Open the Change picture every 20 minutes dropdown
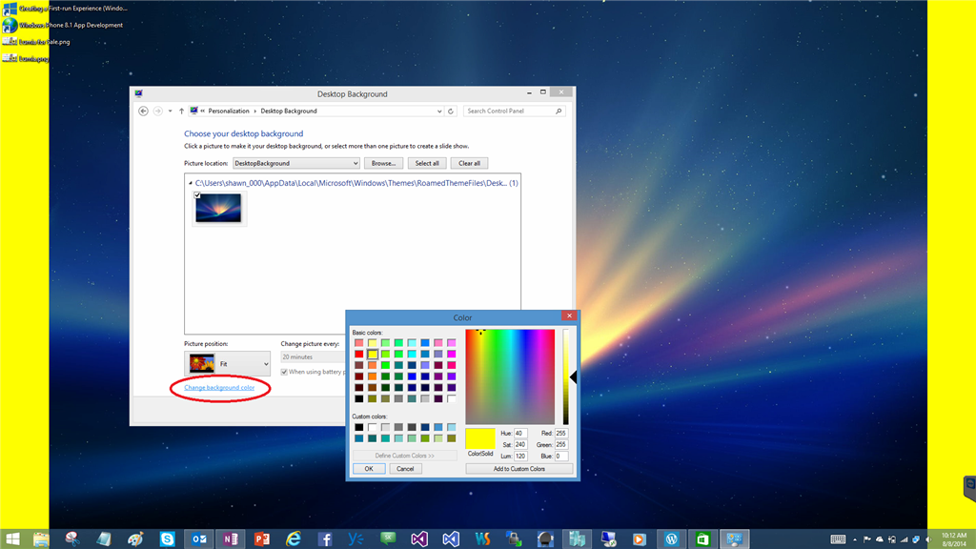976x549 pixels. 313,356
